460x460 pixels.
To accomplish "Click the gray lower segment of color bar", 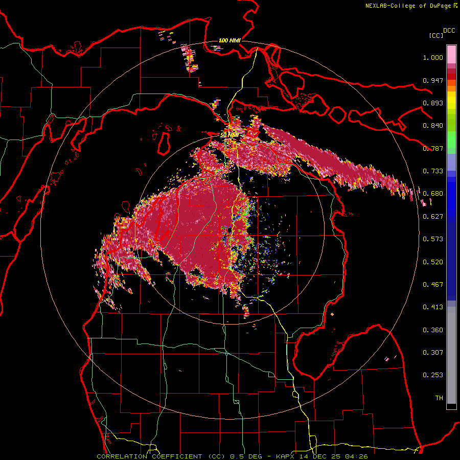I will click(x=451, y=355).
